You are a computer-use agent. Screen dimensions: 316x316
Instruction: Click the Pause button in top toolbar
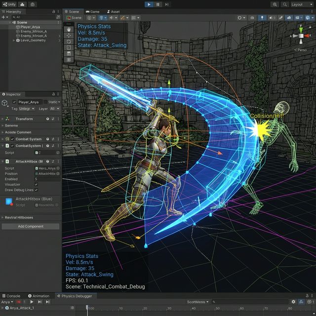click(x=158, y=4)
